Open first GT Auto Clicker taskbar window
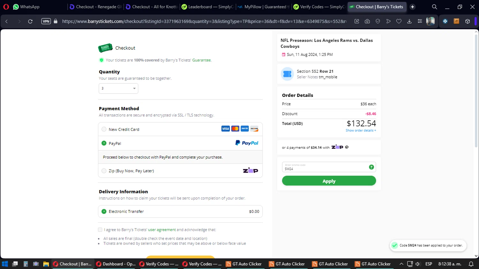This screenshot has width=479, height=269. [244, 264]
